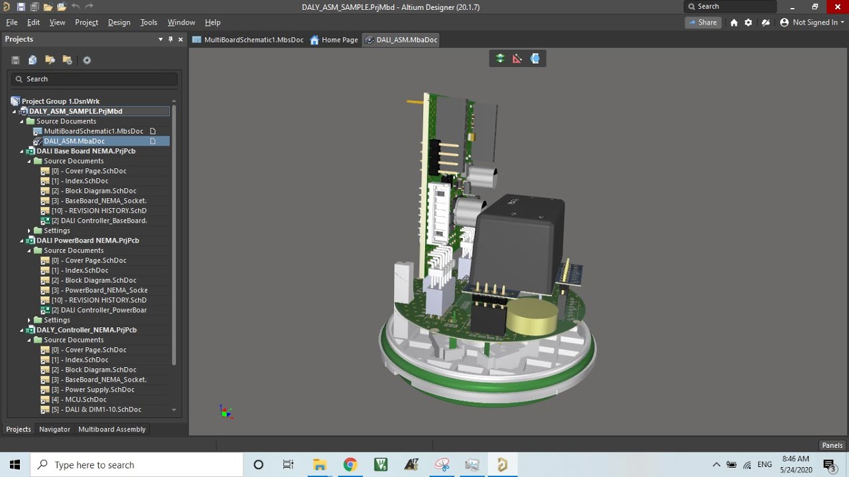849x477 pixels.
Task: Switch to MultiBoardSchematic.MbsDoc tab
Action: point(247,40)
